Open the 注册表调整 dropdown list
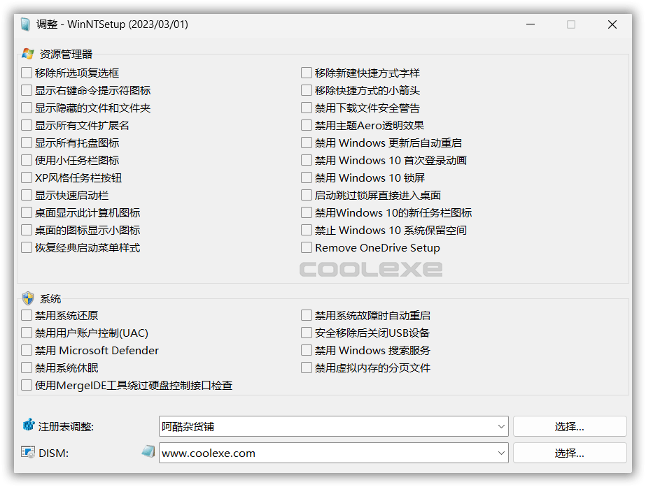 pyautogui.click(x=502, y=426)
